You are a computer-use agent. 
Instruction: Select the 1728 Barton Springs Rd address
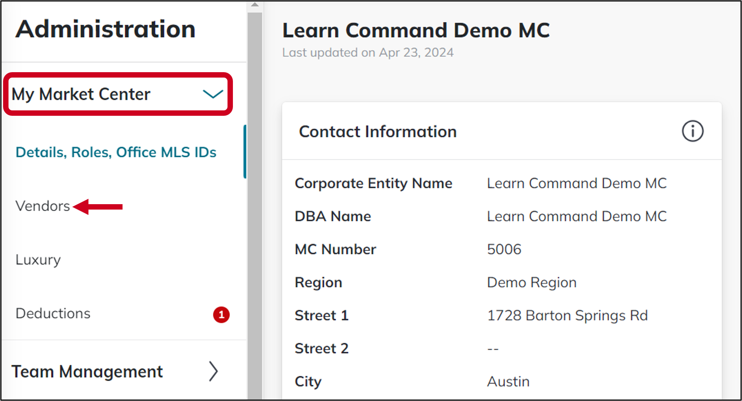pyautogui.click(x=567, y=316)
